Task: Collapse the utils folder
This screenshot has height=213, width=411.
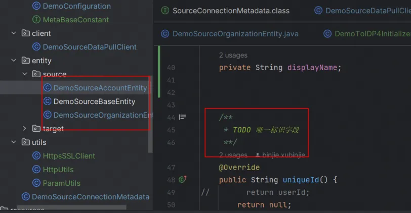Action: coord(14,142)
